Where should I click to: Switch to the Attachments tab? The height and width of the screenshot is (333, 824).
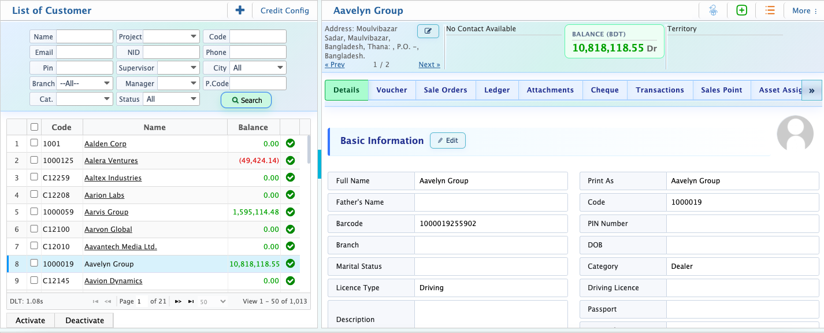pyautogui.click(x=550, y=90)
